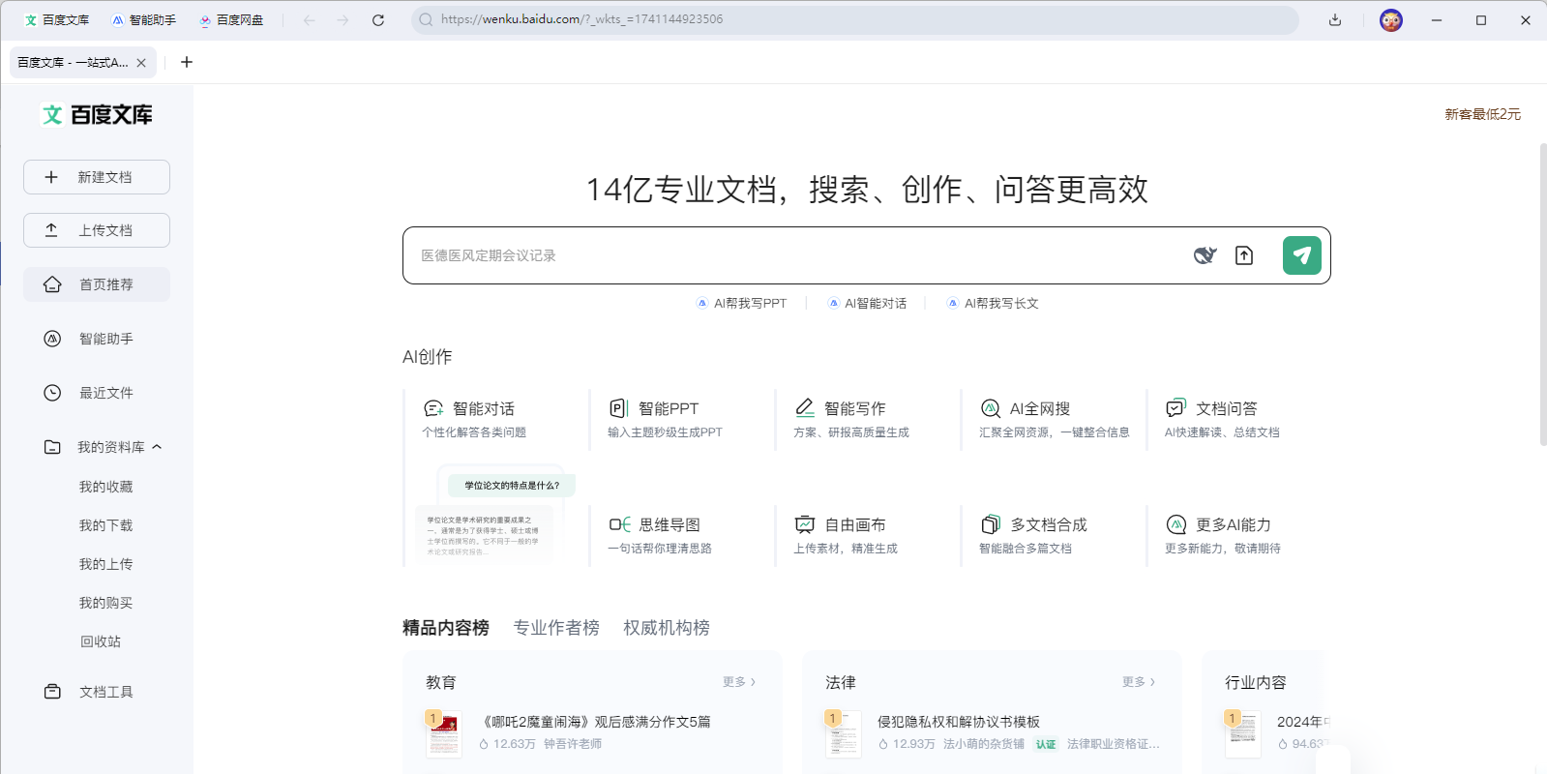Open the 新客最低2元 promotion link
This screenshot has width=1547, height=774.
click(x=1482, y=114)
